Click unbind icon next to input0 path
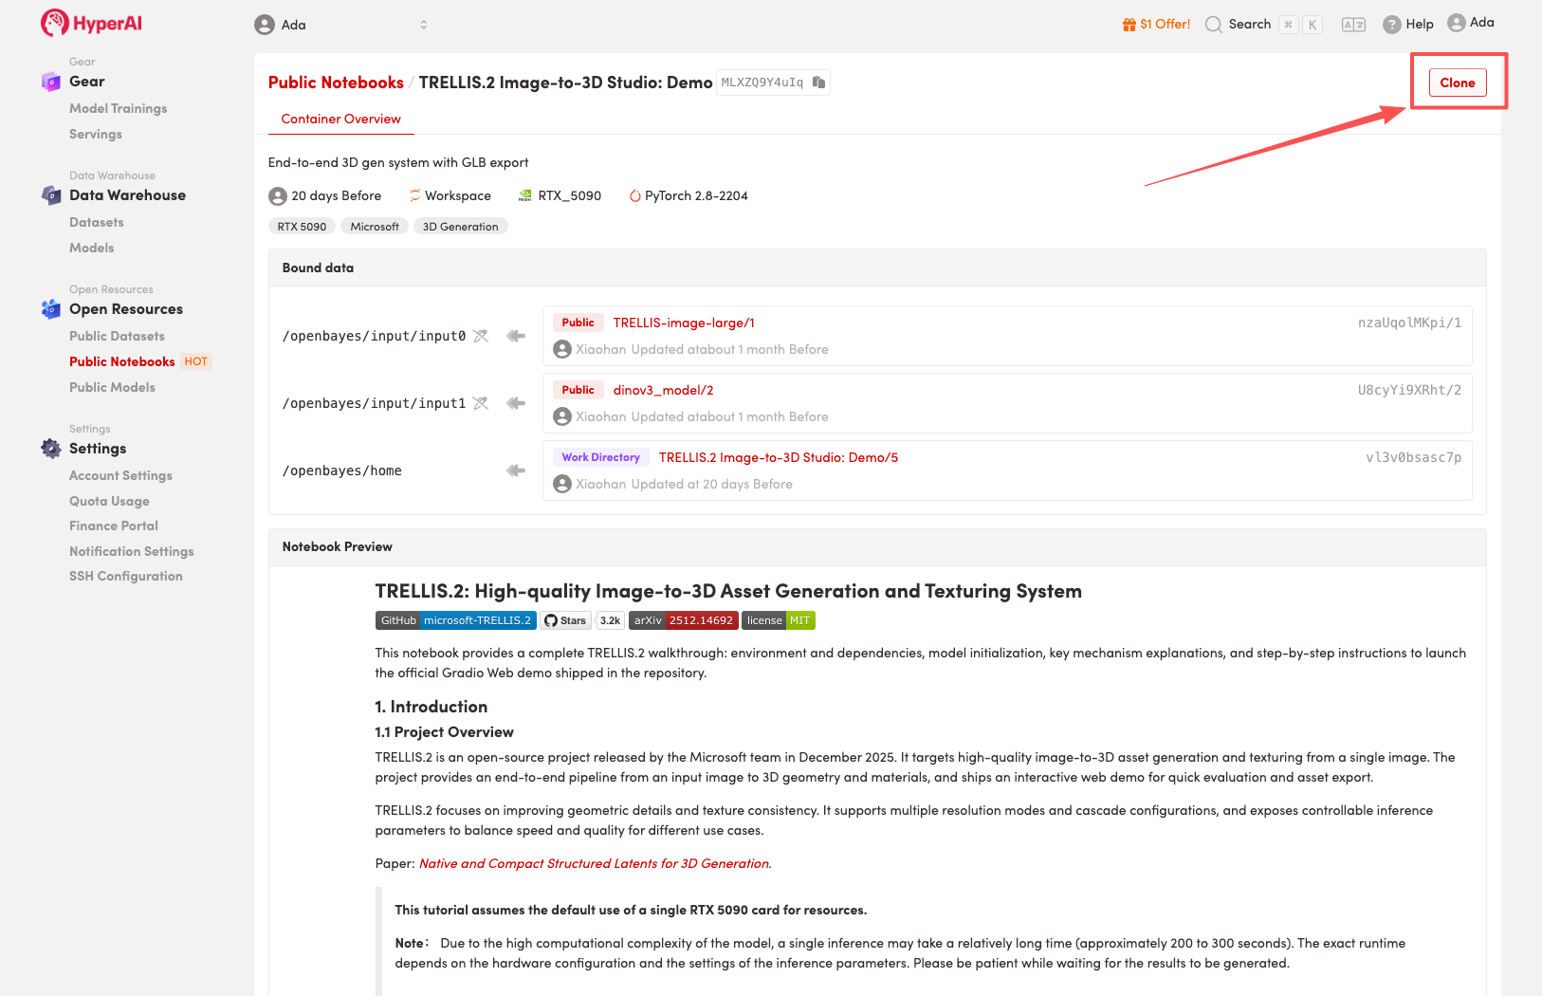1542x996 pixels. 481,336
